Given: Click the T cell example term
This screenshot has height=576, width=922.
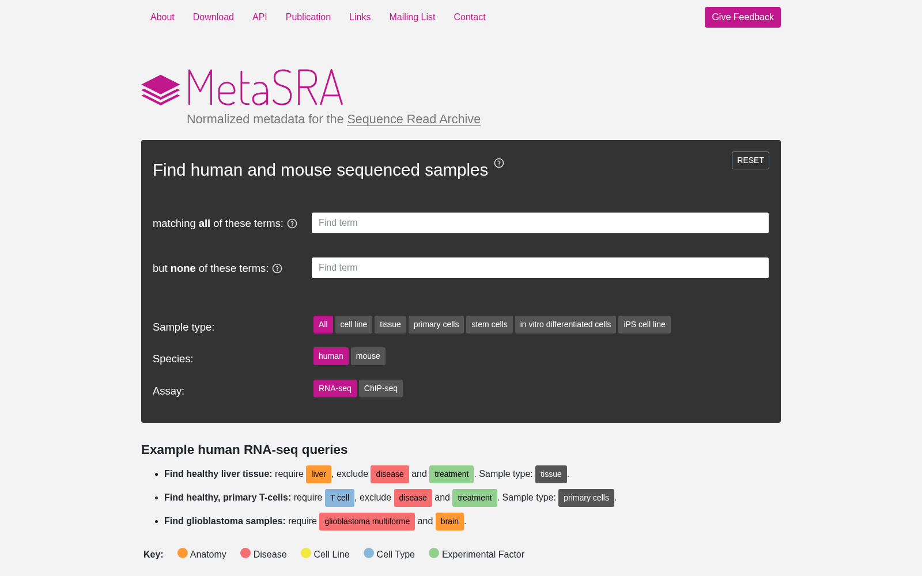Looking at the screenshot, I should (339, 498).
